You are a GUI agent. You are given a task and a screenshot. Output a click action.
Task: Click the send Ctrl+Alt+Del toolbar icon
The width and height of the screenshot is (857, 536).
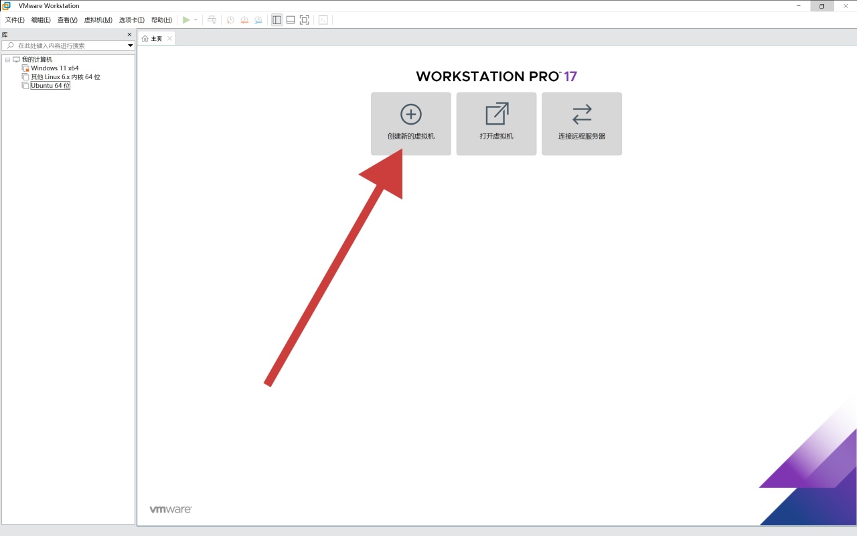coord(212,20)
